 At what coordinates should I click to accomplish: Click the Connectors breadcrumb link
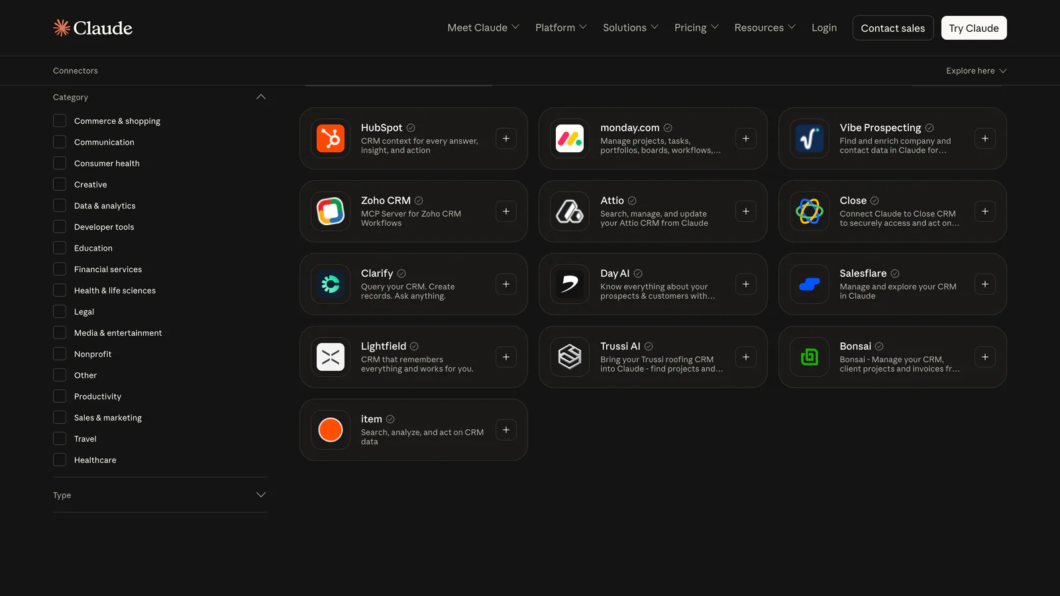click(x=76, y=71)
